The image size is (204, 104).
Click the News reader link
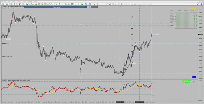point(57,7)
